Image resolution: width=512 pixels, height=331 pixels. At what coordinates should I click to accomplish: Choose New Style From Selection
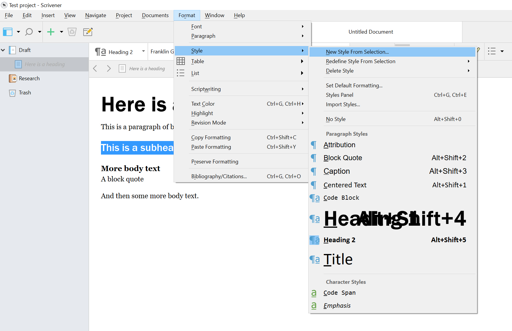click(392, 52)
